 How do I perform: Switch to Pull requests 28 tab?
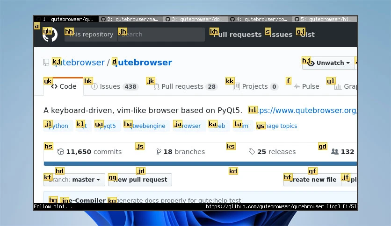[186, 86]
